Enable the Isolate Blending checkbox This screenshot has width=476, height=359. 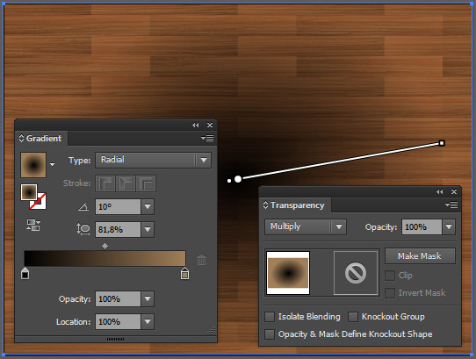pyautogui.click(x=270, y=317)
